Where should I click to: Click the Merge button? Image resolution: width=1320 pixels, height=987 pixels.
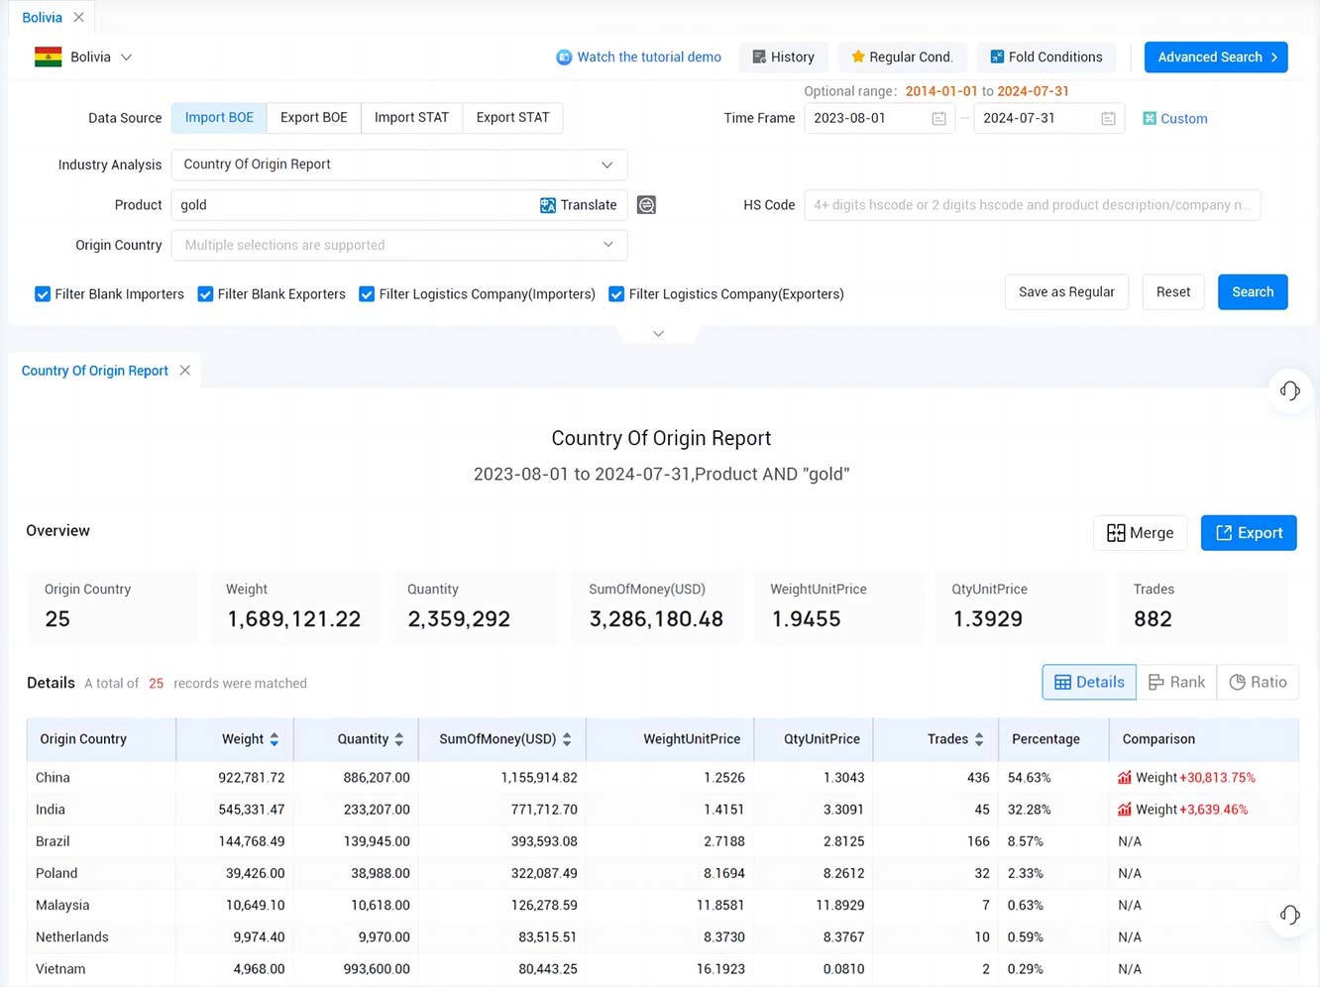coord(1140,533)
